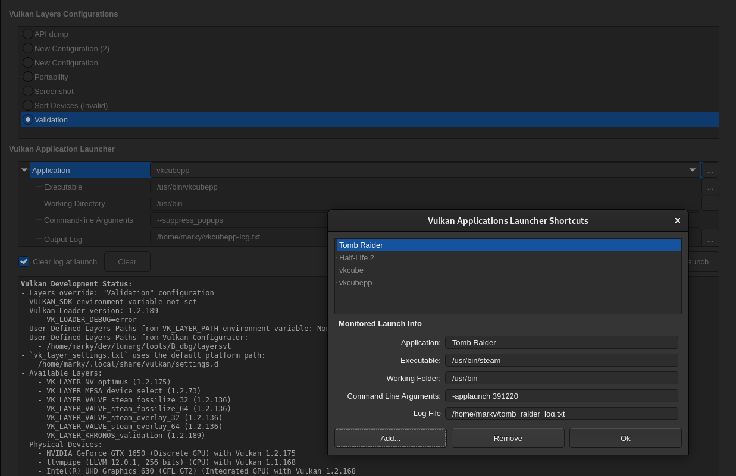Viewport: 736px width, 476px height.
Task: Click the Portability configuration name
Action: pos(51,77)
